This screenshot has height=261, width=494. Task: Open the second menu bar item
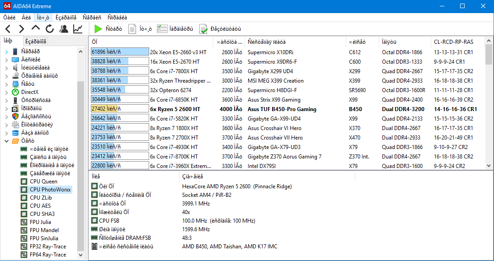click(26, 17)
